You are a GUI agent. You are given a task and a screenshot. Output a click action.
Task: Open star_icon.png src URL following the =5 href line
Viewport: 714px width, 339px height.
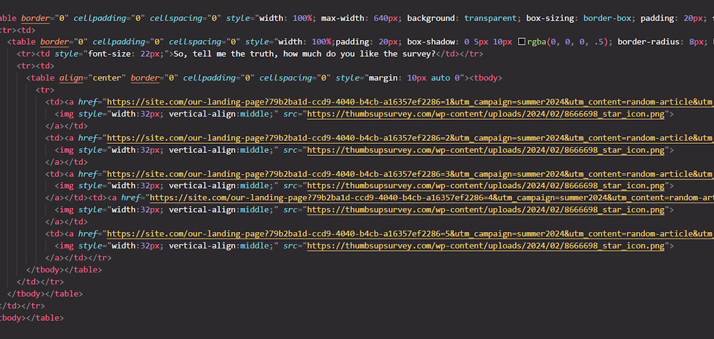click(486, 246)
